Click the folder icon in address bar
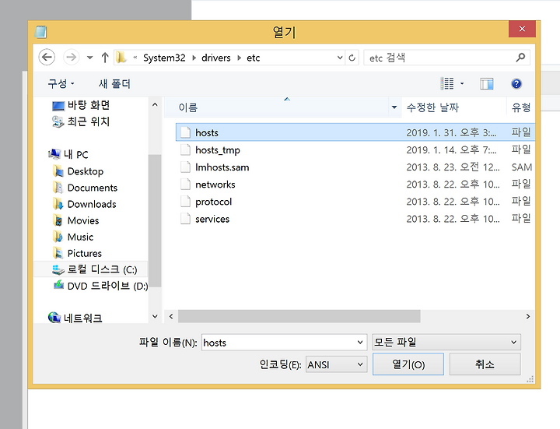 tap(121, 57)
